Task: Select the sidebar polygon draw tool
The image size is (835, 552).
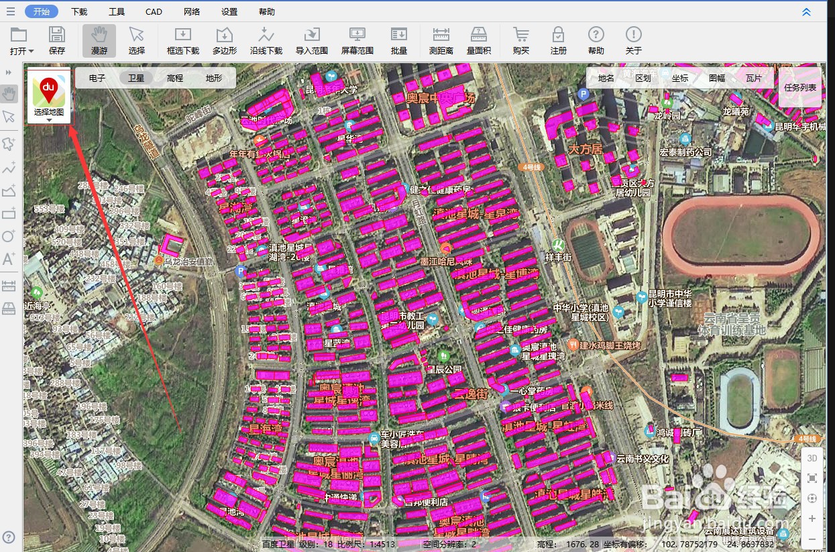Action: click(9, 190)
